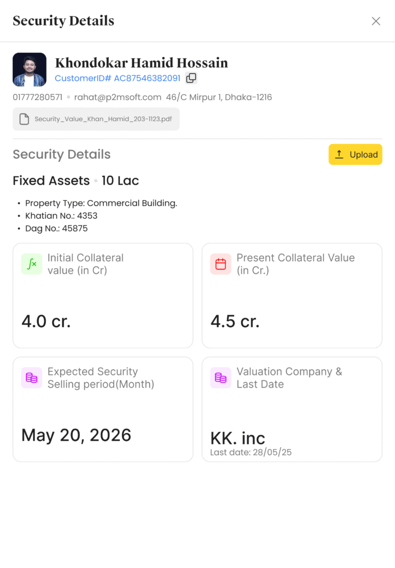Close the Security Details panel
The width and height of the screenshot is (395, 568).
[376, 21]
